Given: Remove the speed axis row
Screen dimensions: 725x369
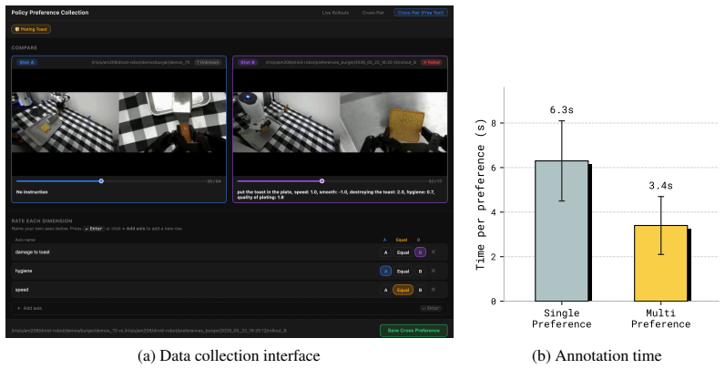Looking at the screenshot, I should pyautogui.click(x=434, y=290).
